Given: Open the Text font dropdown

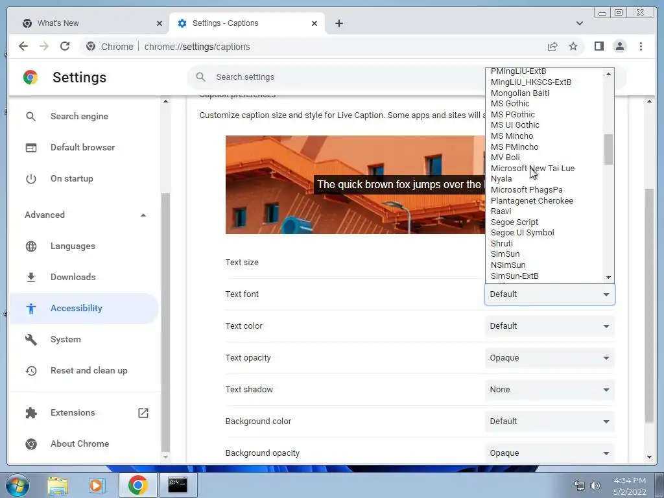Looking at the screenshot, I should click(550, 294).
